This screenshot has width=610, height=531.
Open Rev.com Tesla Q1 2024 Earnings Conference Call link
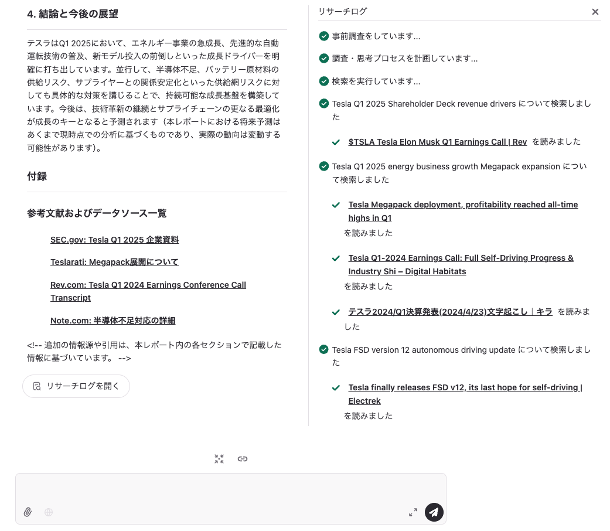pos(148,291)
